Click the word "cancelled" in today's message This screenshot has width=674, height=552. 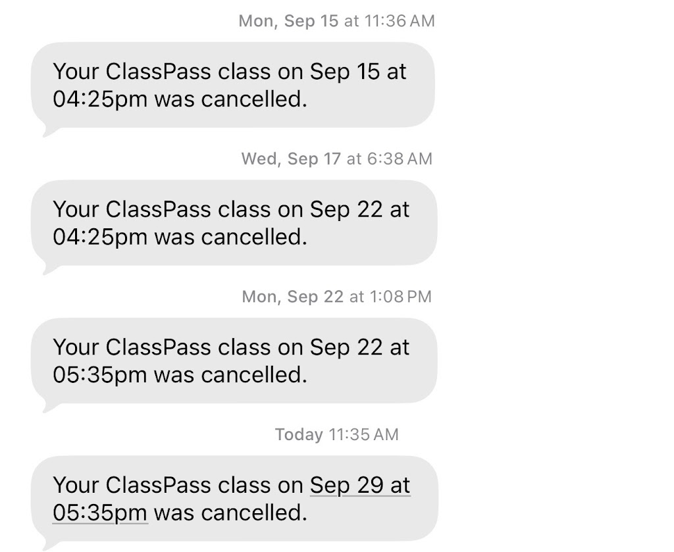tap(254, 513)
